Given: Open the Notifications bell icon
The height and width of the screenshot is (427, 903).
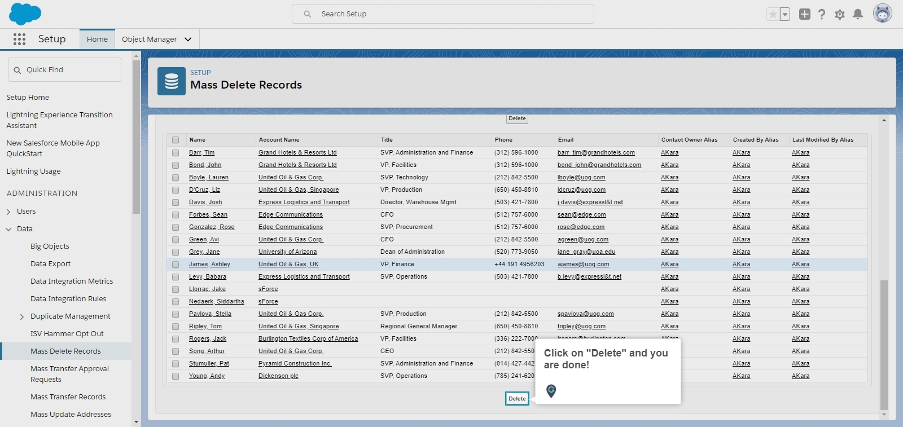Looking at the screenshot, I should point(858,14).
